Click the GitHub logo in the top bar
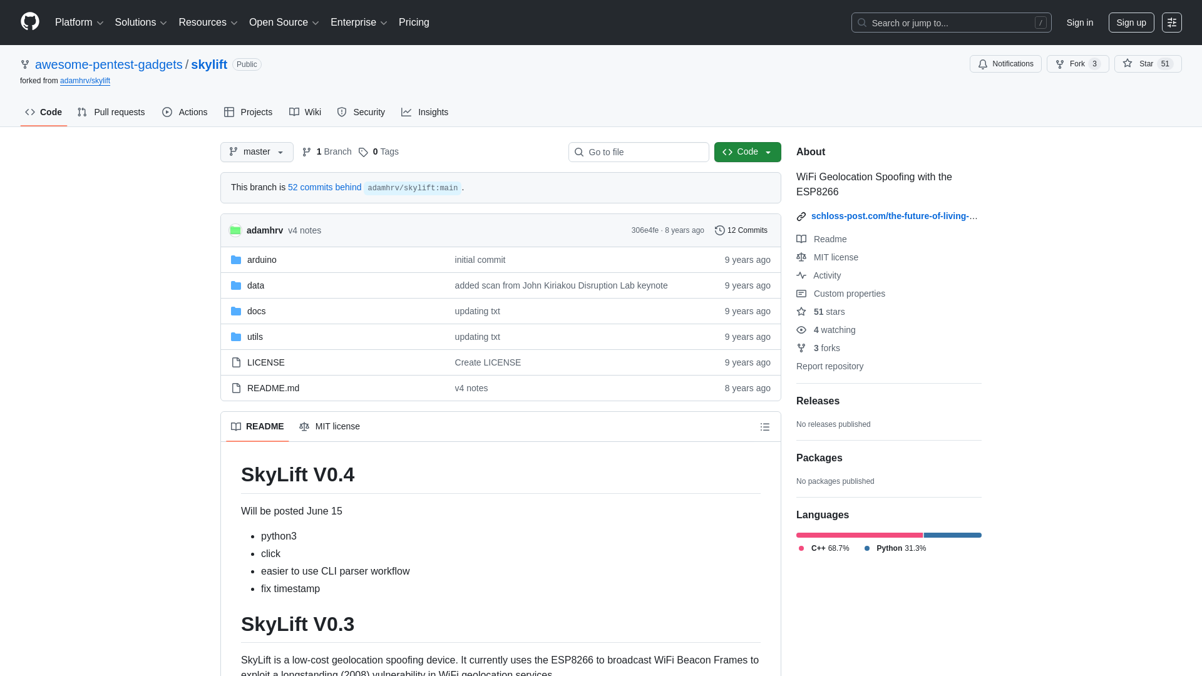Viewport: 1202px width, 676px height. (29, 23)
